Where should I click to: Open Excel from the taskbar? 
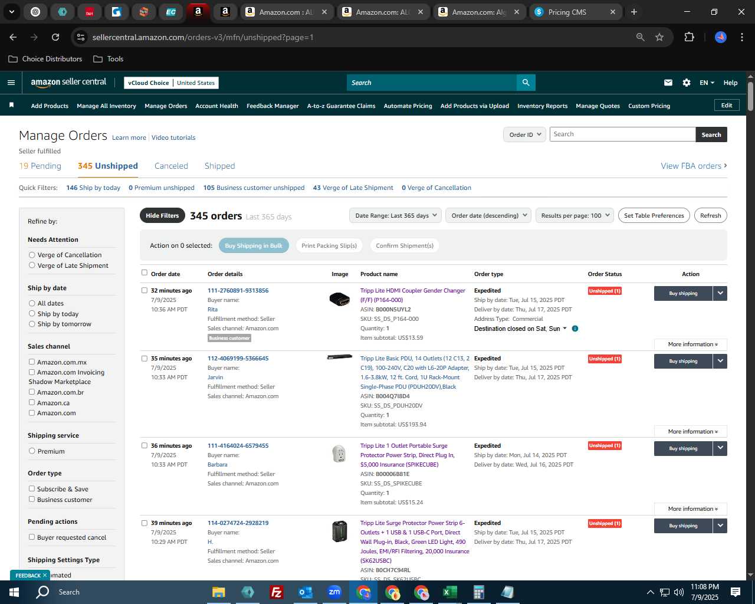tap(449, 592)
